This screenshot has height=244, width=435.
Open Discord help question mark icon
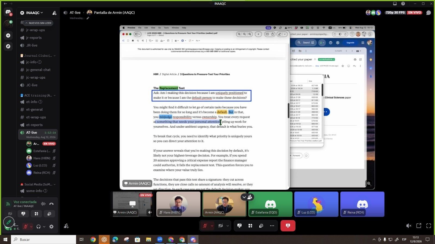pos(403,4)
